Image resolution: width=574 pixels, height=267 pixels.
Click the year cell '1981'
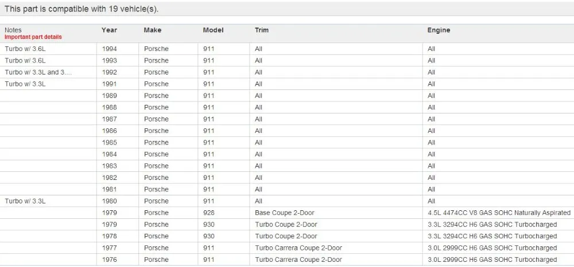(x=109, y=189)
